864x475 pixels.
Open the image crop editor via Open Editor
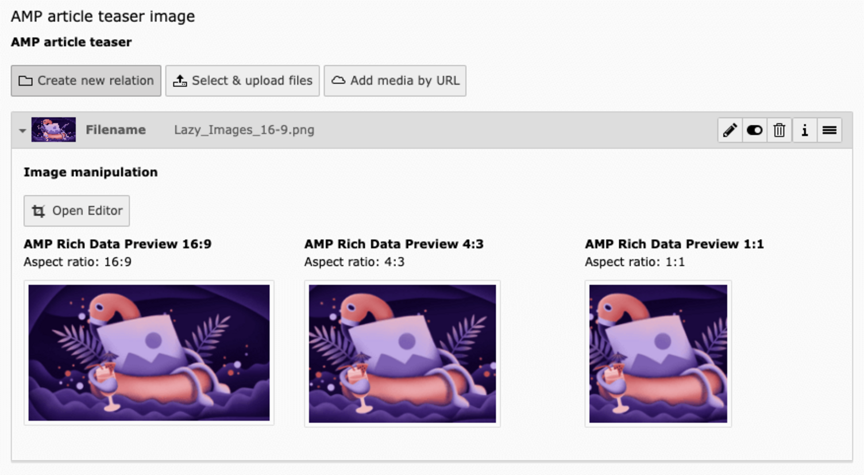76,211
